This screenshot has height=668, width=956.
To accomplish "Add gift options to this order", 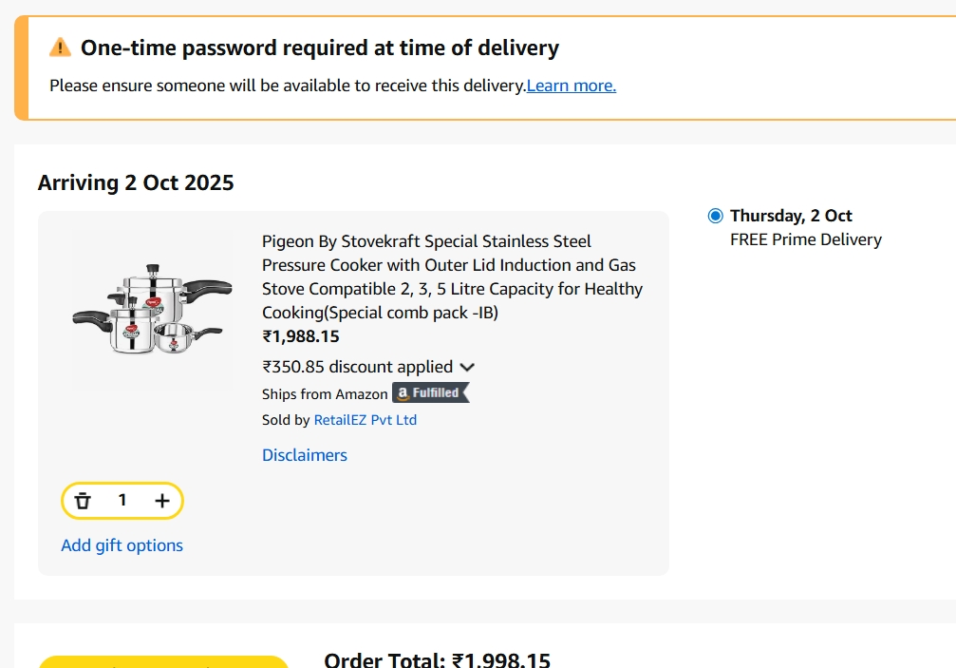I will pyautogui.click(x=122, y=544).
